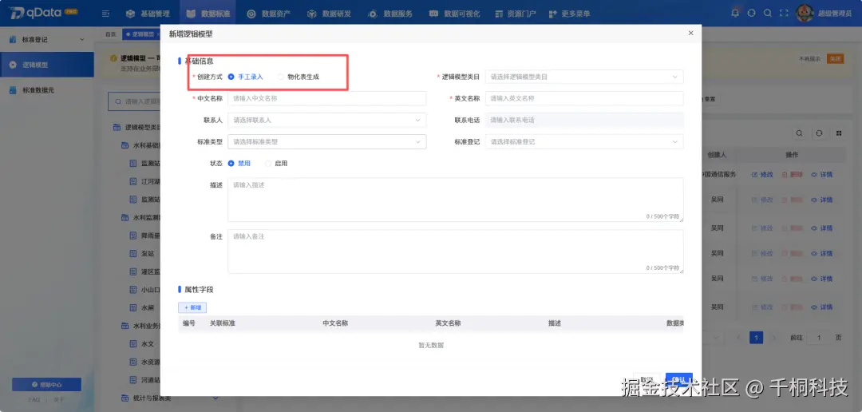Screen dimensions: 862x412
Task: Click the folder icon beside 水利监测
Action: click(125, 217)
